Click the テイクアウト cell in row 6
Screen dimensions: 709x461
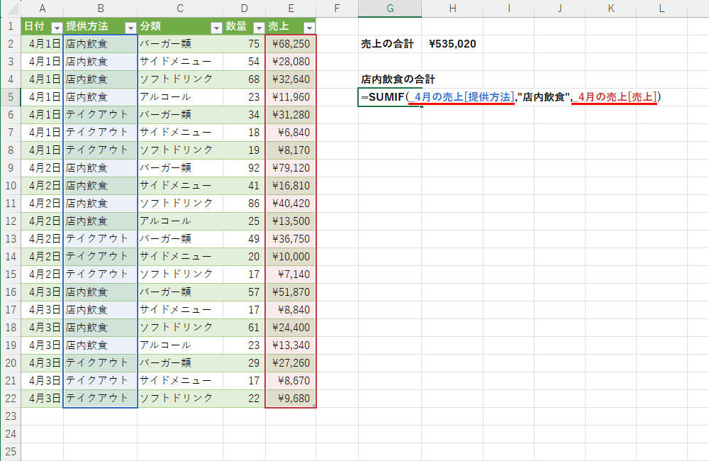[x=100, y=115]
